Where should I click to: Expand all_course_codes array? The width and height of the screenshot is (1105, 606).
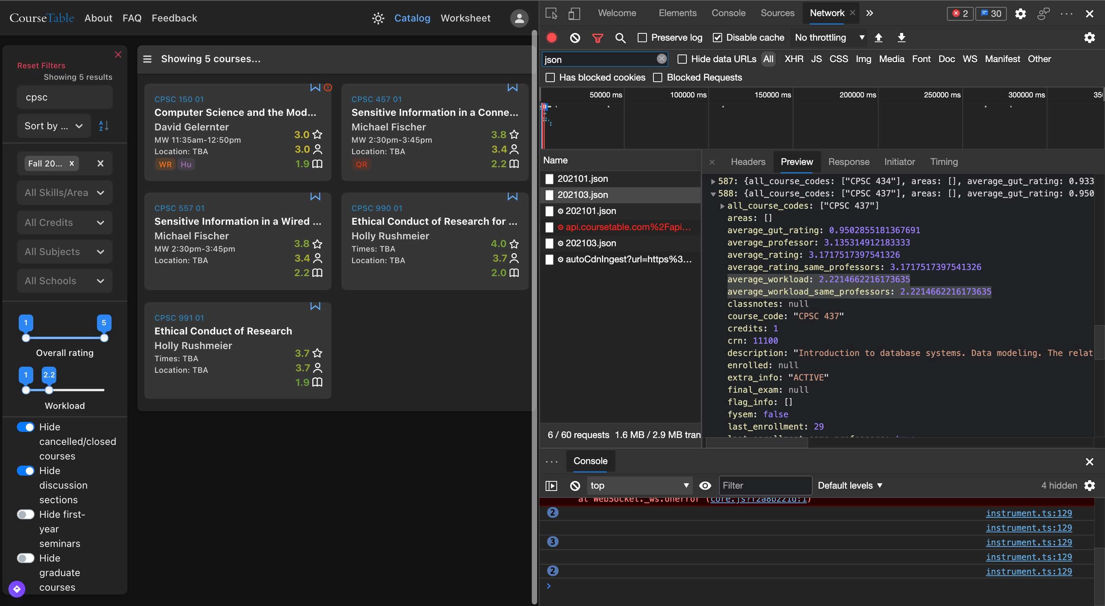pyautogui.click(x=722, y=206)
